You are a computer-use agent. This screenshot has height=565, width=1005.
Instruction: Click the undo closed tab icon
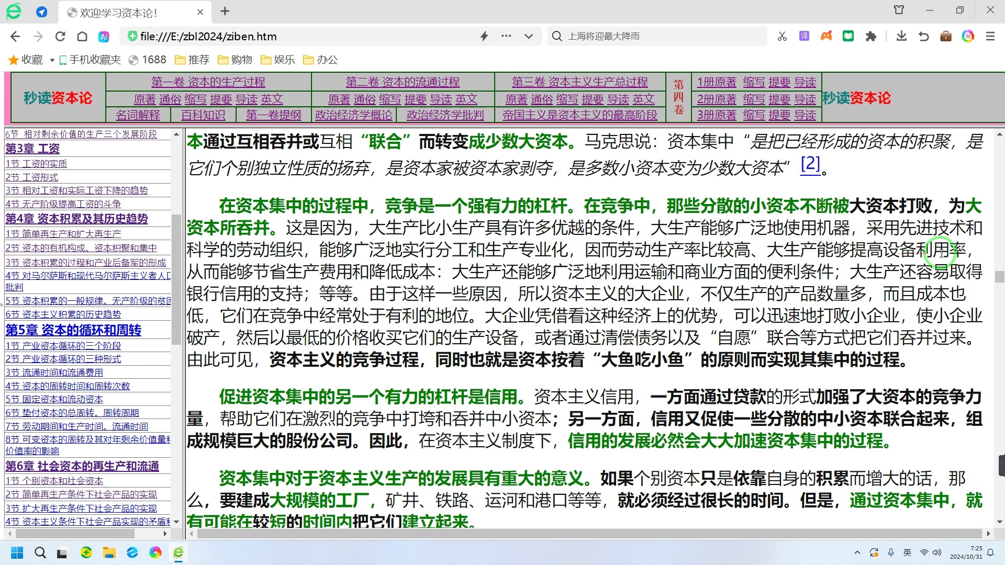923,36
